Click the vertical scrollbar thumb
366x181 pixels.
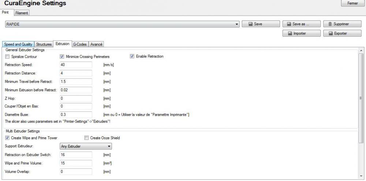[361, 98]
